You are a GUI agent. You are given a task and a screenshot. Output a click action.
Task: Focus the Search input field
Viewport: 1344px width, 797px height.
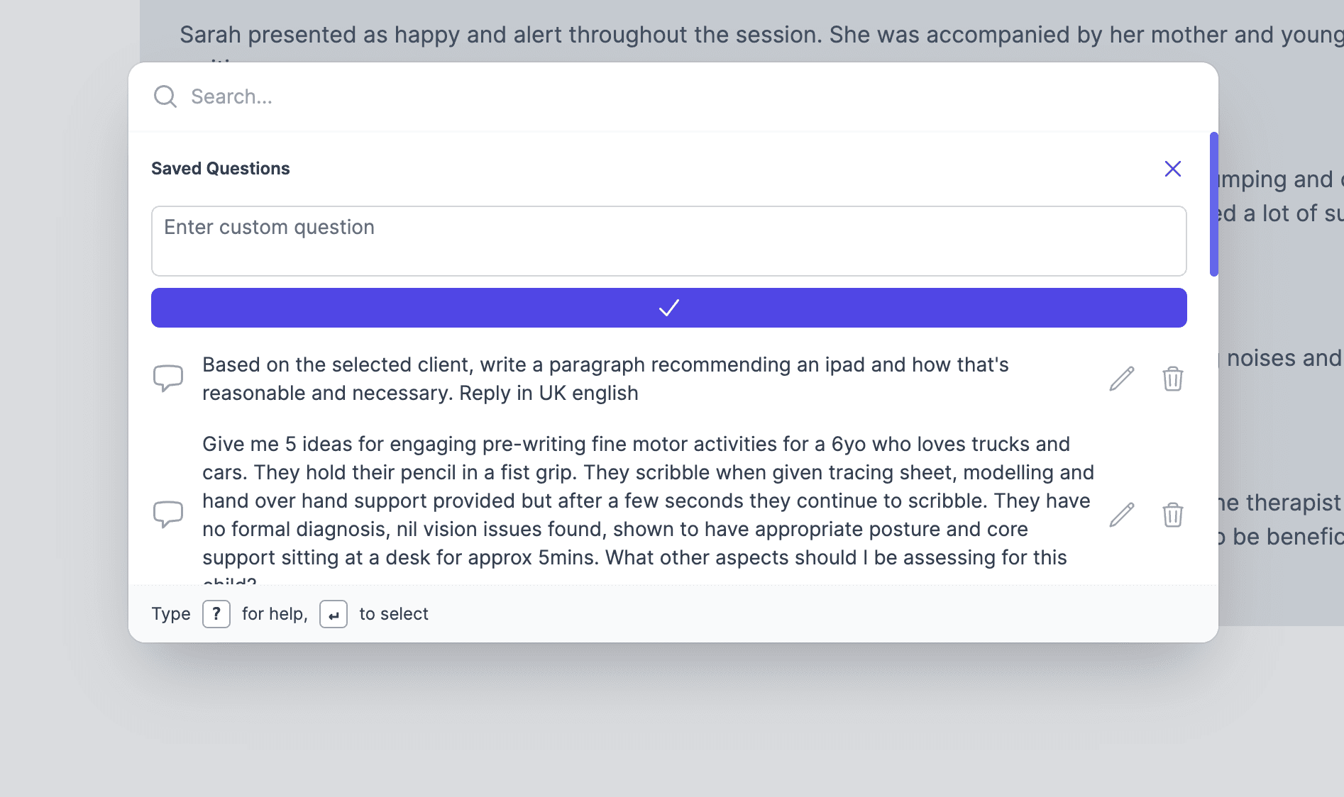pos(639,96)
